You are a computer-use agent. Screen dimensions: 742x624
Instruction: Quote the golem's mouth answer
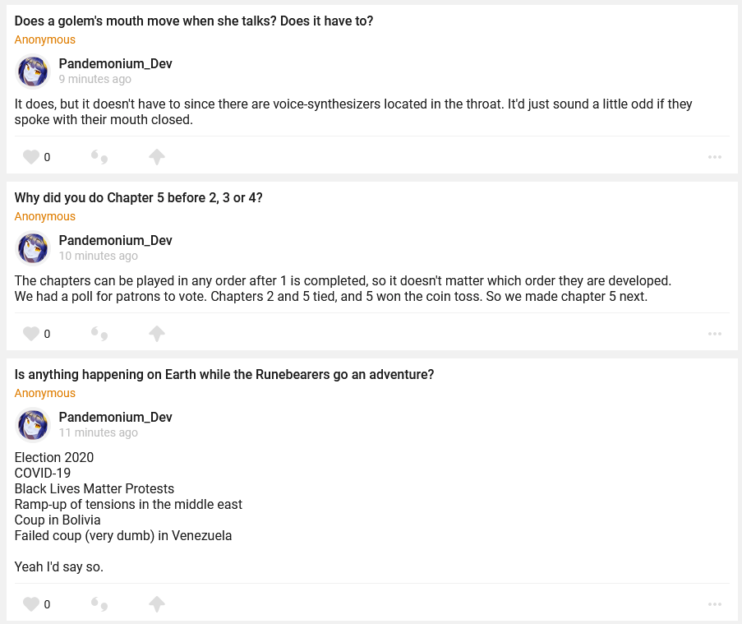pyautogui.click(x=99, y=157)
